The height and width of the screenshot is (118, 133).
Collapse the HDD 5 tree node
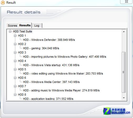tap(15, 69)
